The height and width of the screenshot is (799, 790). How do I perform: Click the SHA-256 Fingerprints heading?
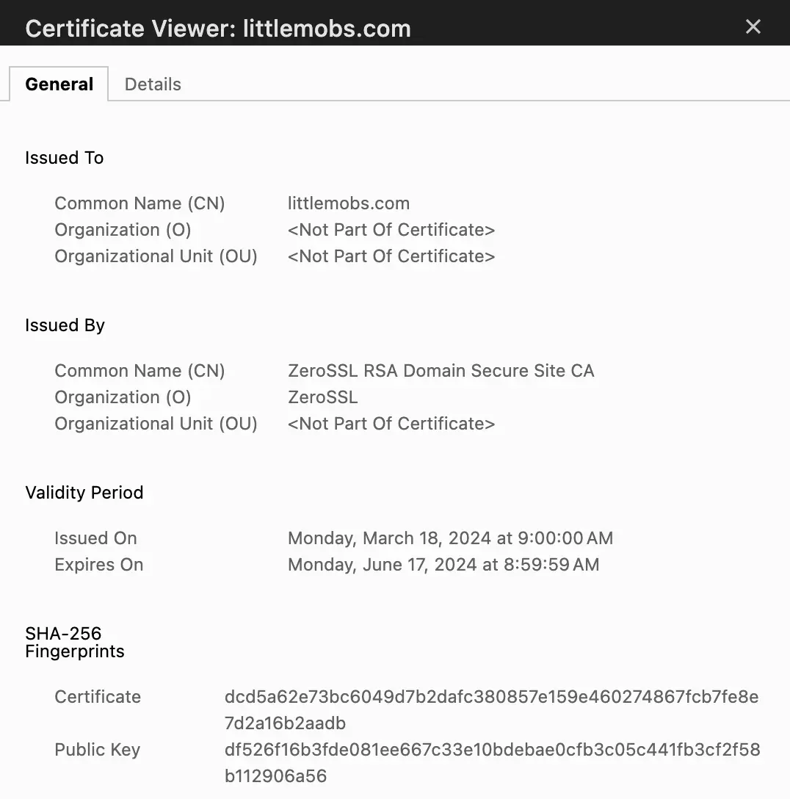[x=74, y=642]
